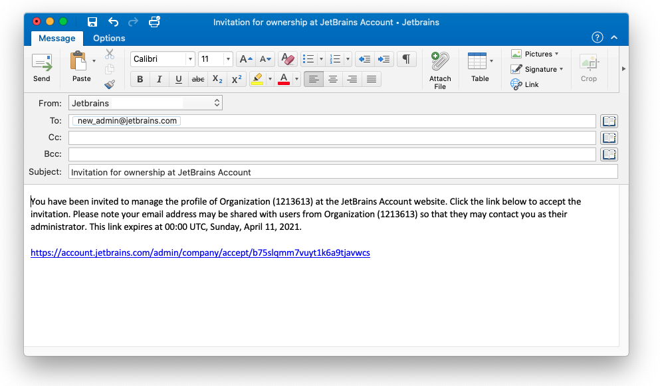
Task: Toggle underline formatting
Action: pos(179,79)
